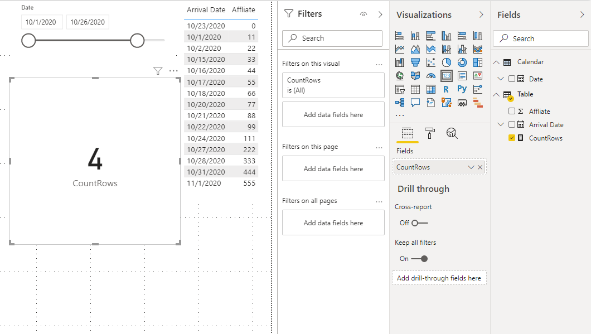Collapse the Table node in Fields
Screen dimensions: 591x334
497,95
